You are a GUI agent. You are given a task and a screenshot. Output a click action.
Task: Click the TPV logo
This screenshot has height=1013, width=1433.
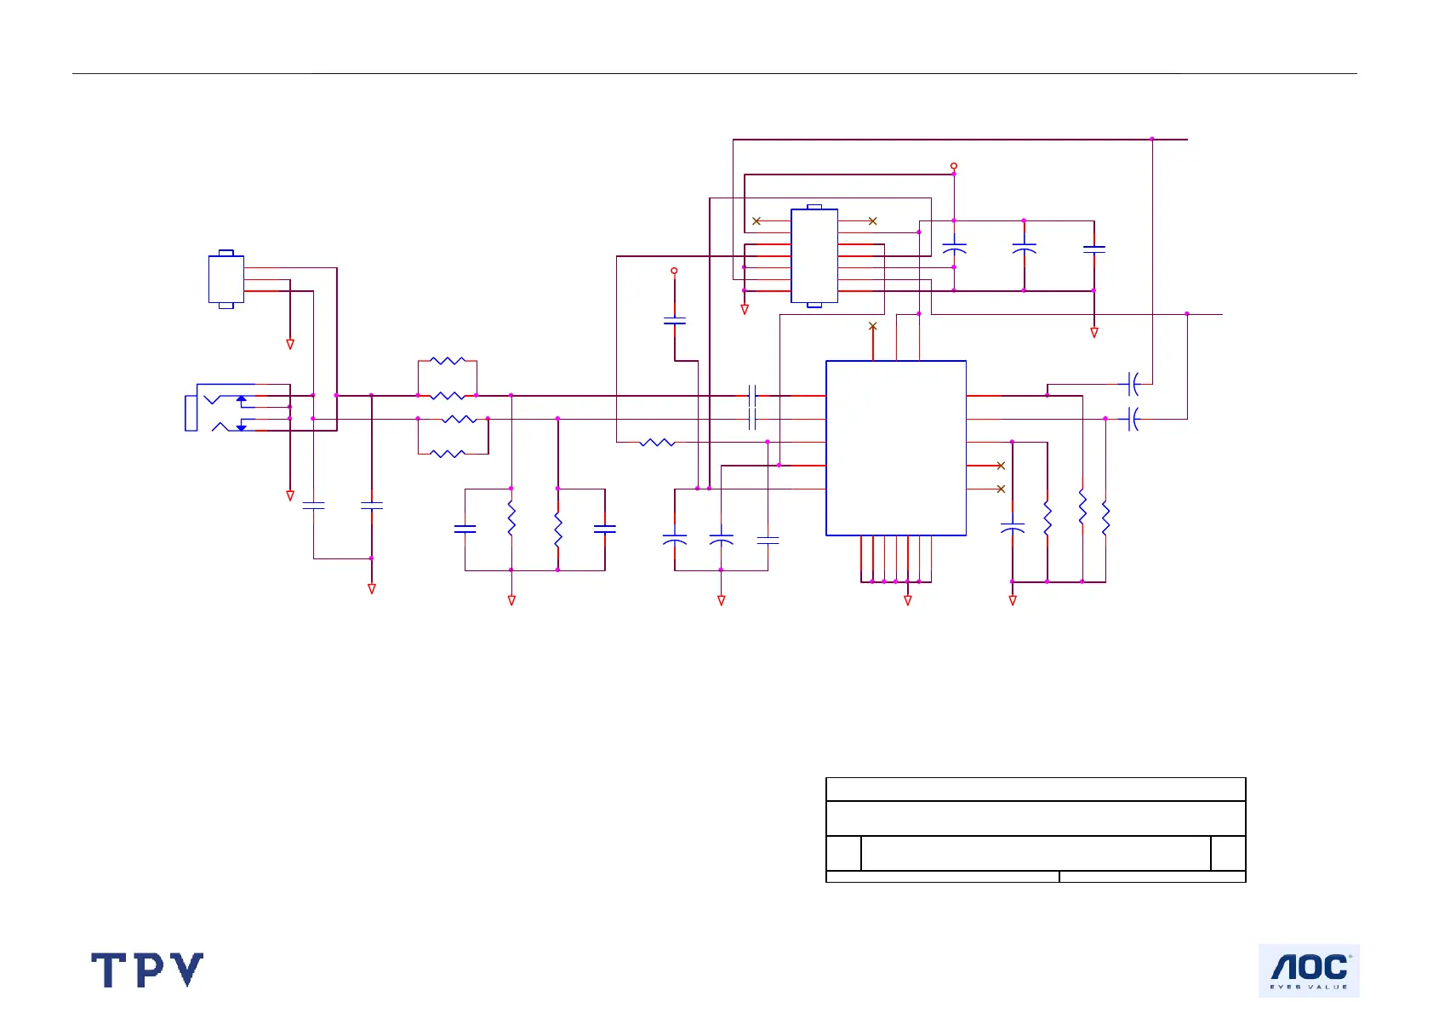pyautogui.click(x=147, y=970)
